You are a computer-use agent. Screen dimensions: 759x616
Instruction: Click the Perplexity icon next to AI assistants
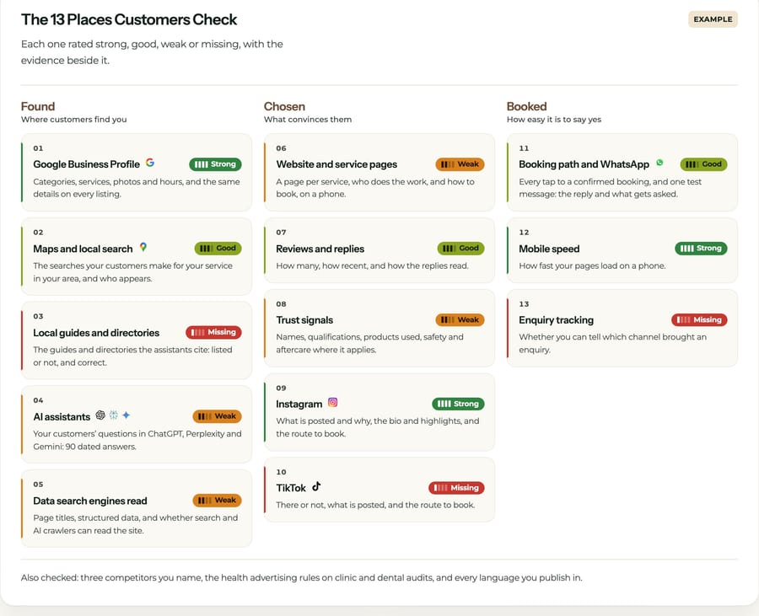pos(114,415)
